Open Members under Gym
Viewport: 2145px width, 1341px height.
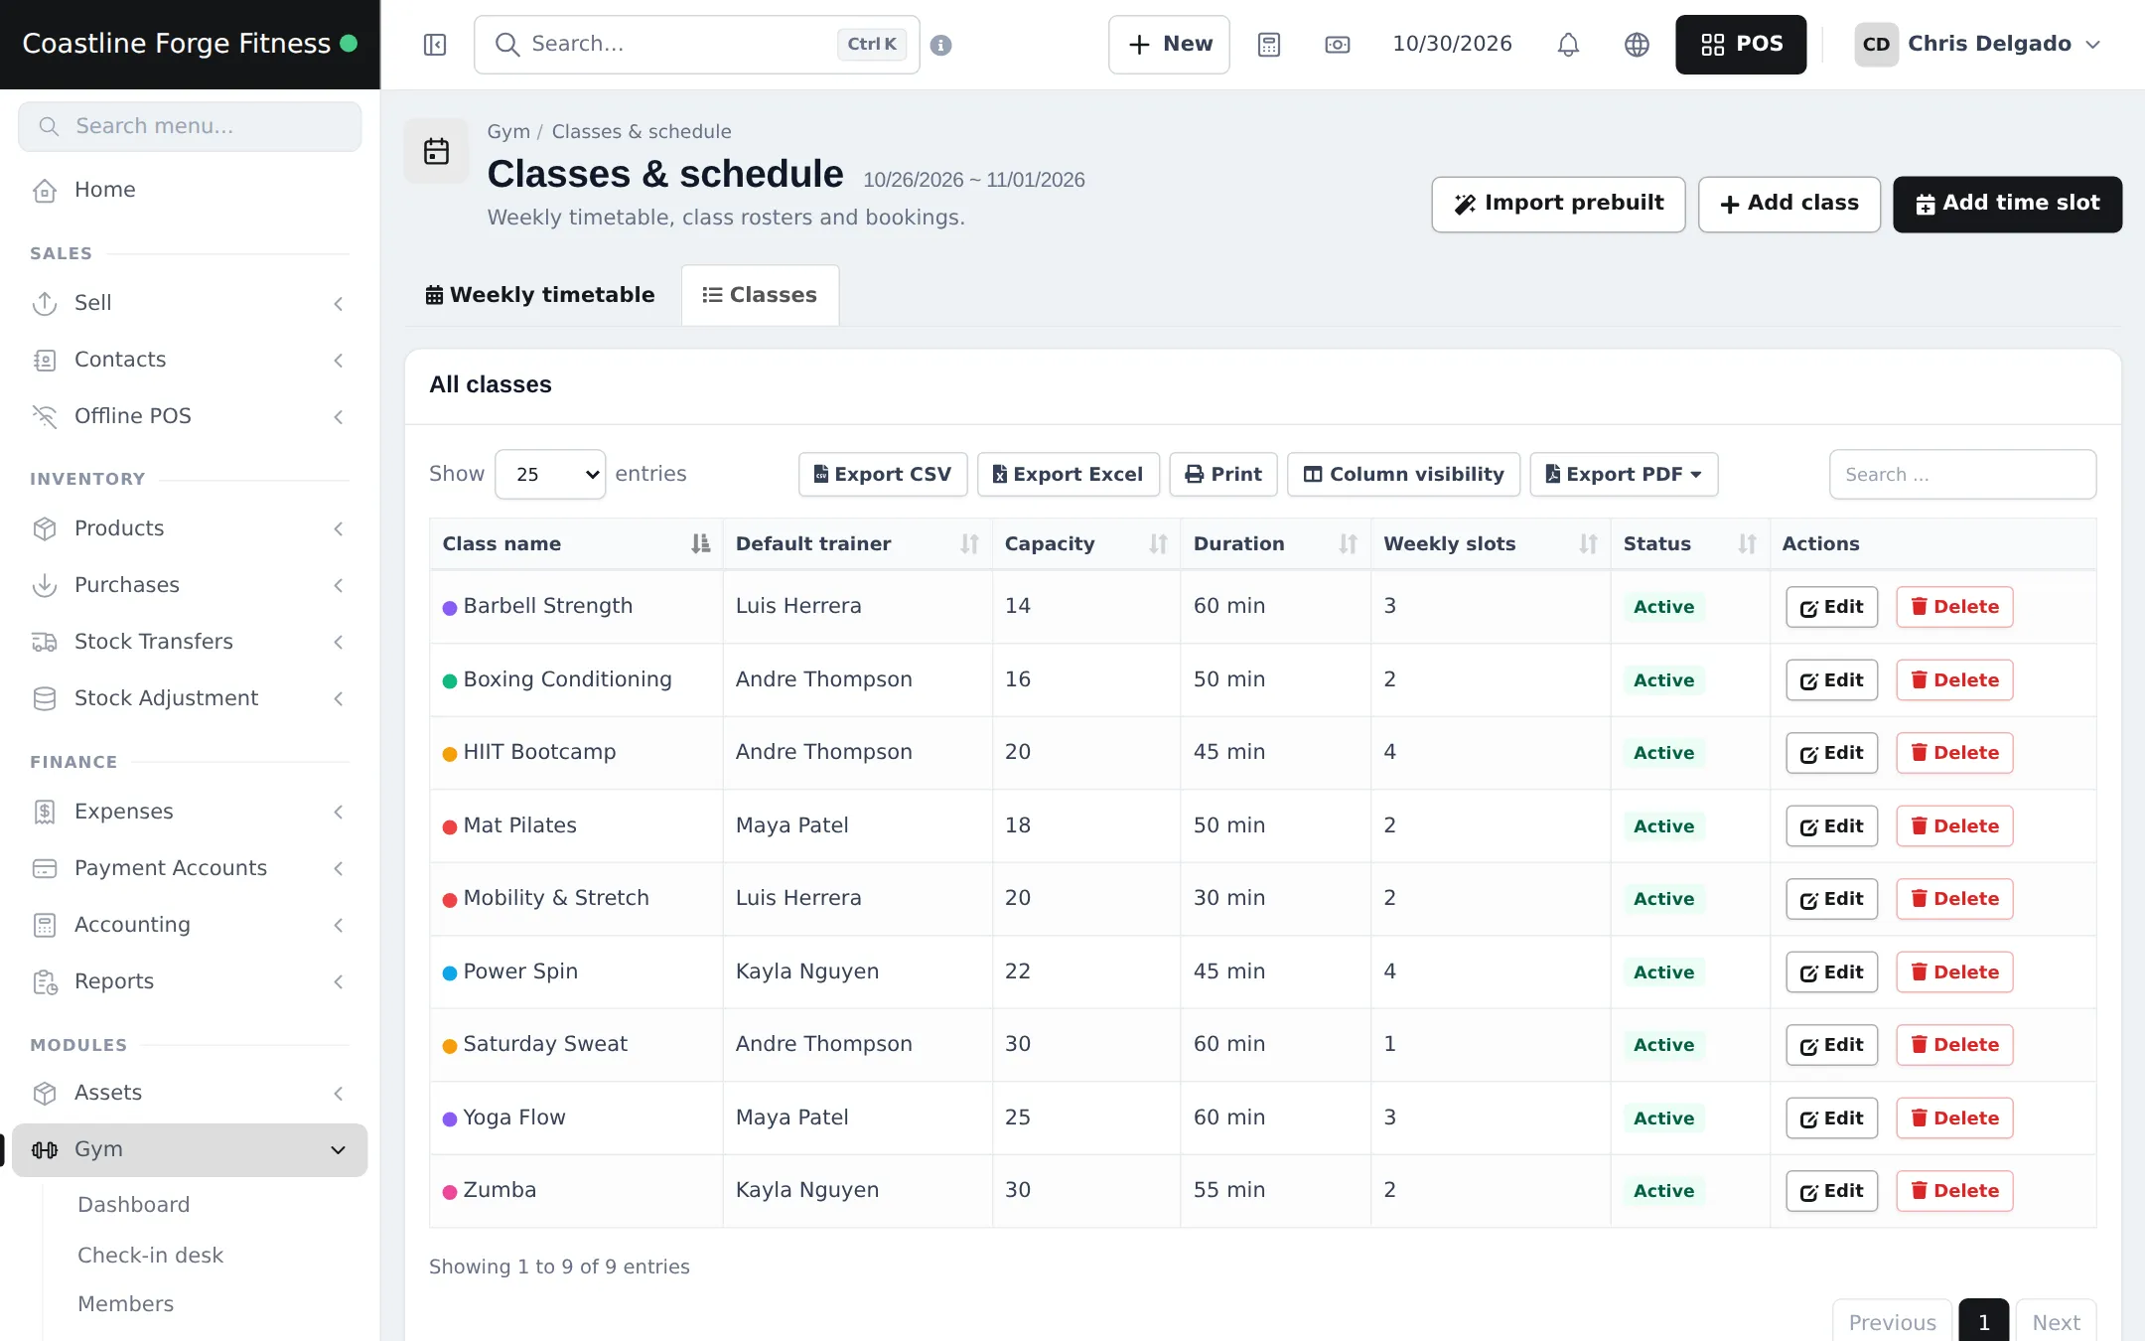click(126, 1304)
